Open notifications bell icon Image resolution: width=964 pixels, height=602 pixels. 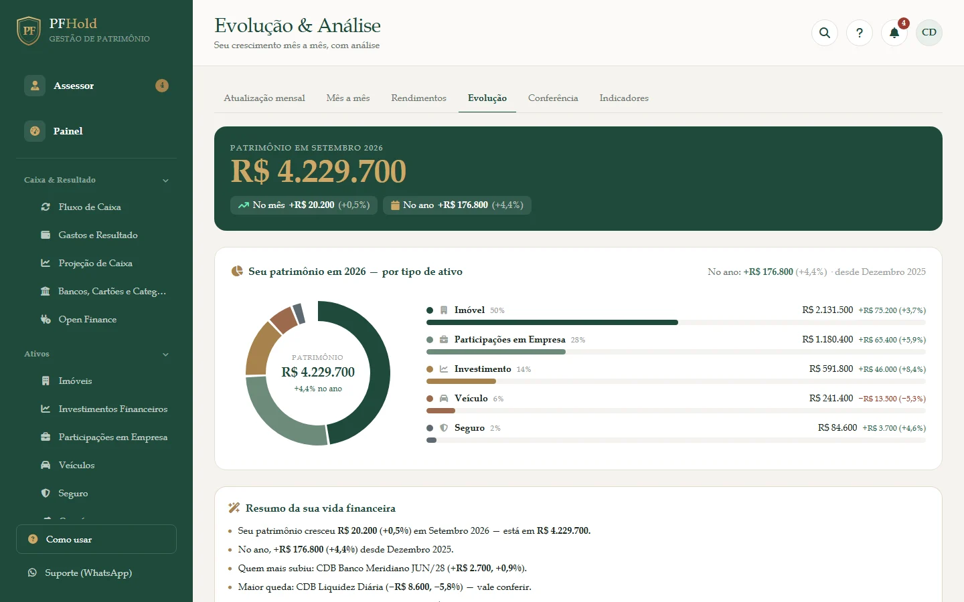[894, 33]
